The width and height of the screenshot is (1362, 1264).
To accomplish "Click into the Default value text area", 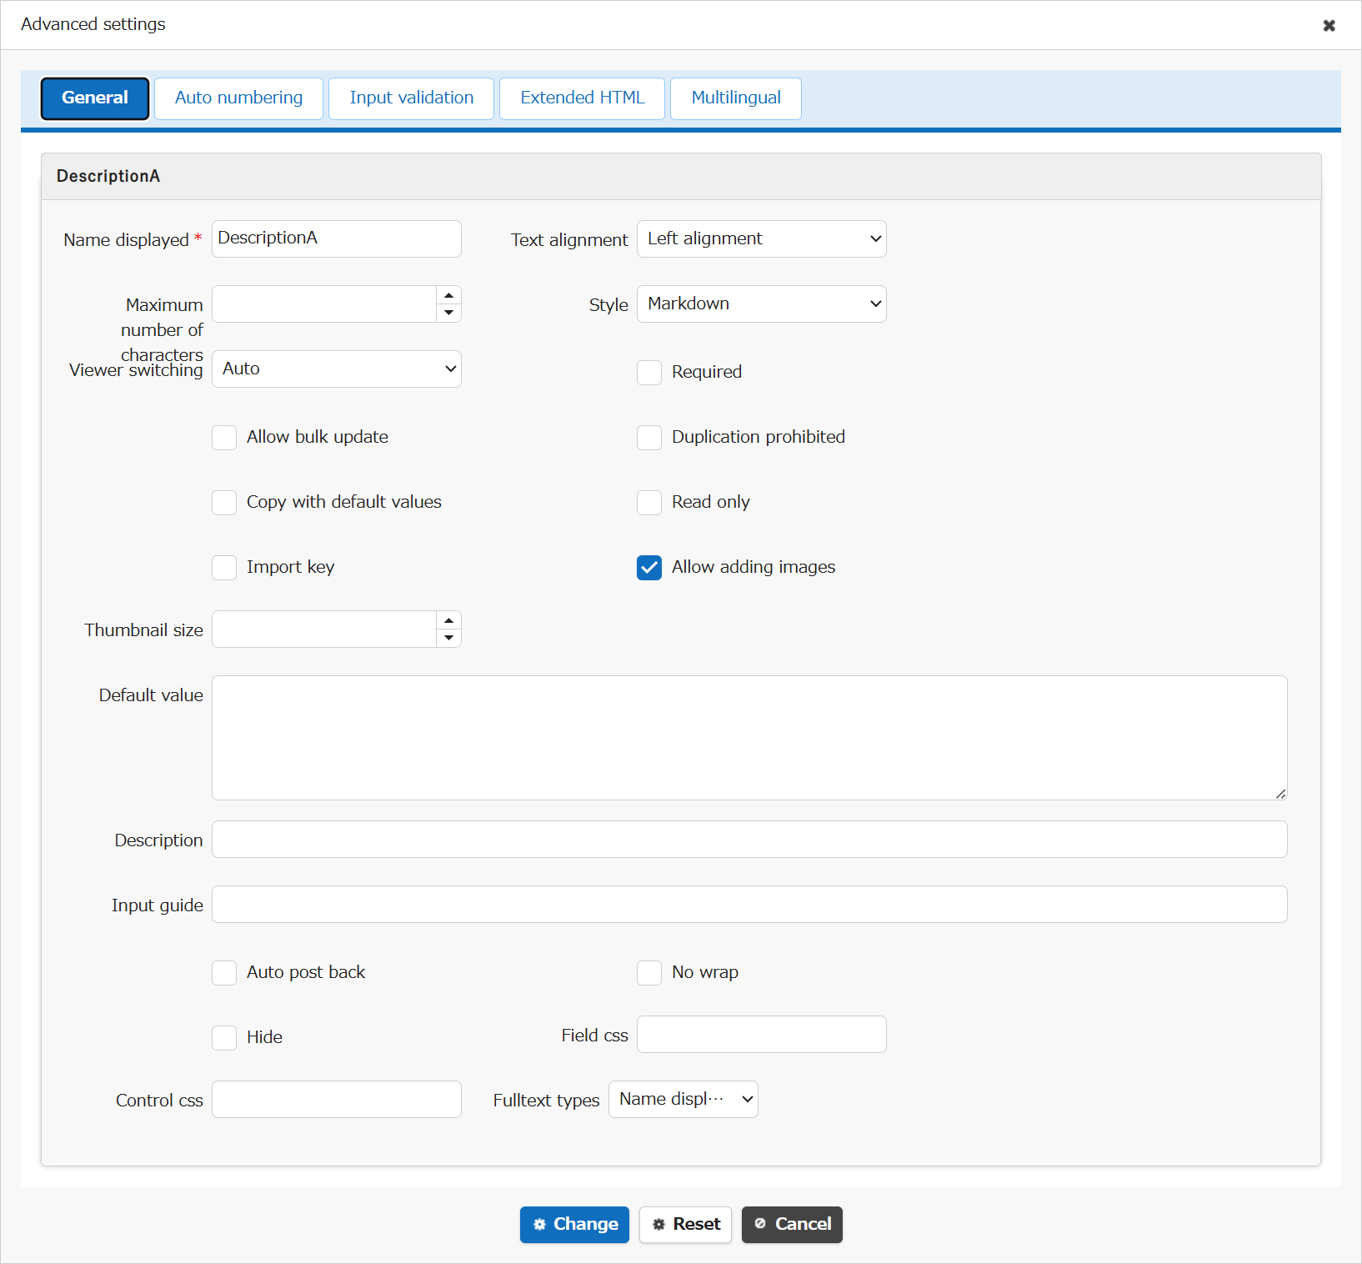I will point(749,738).
